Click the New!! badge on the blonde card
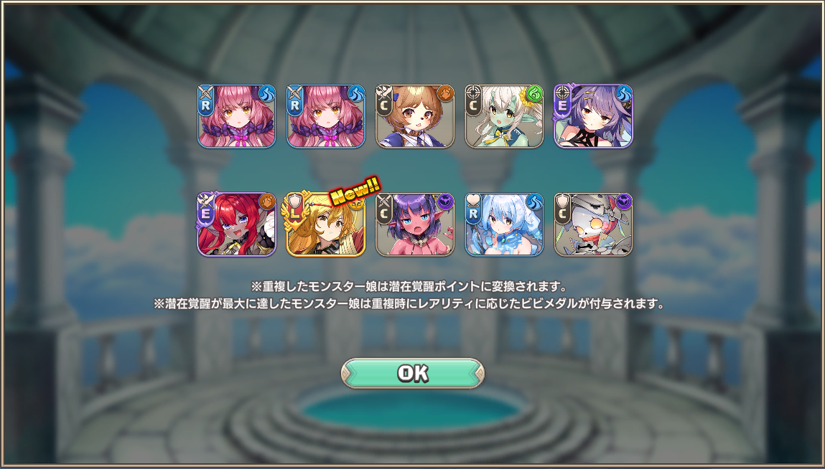This screenshot has width=825, height=469. [355, 191]
